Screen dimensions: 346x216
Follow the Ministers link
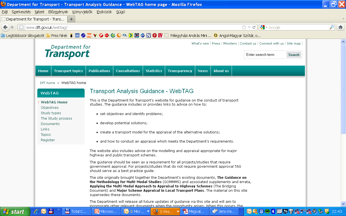[230, 43]
